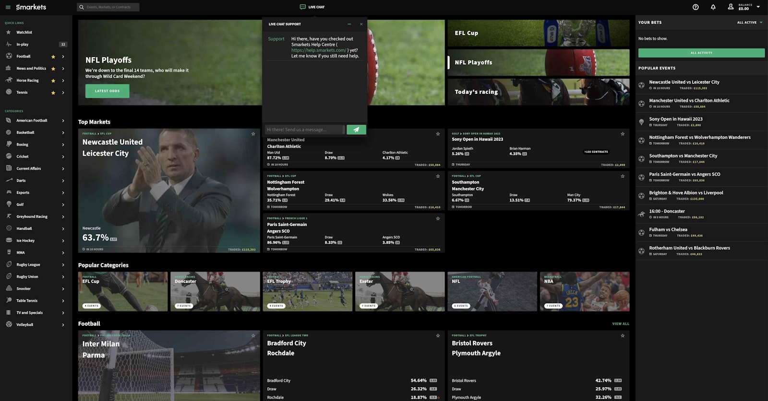Click the Events, Markets, or Contracts search field

109,7
